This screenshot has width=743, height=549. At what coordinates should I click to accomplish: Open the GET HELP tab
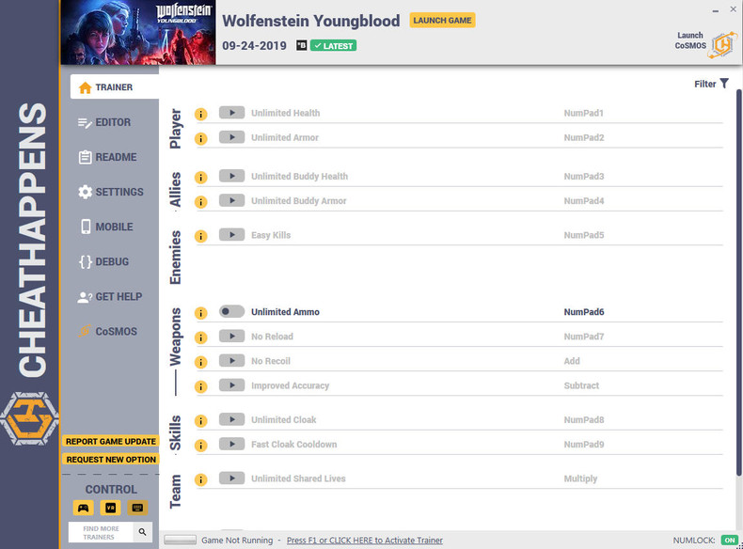coord(110,297)
